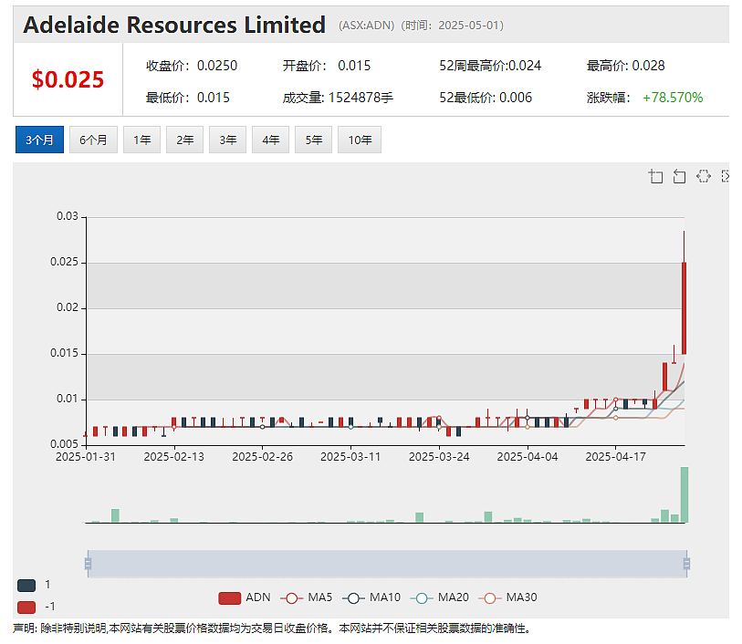The height and width of the screenshot is (644, 742).
Task: Click the 声明 disclaimer text line
Action: coord(272,628)
